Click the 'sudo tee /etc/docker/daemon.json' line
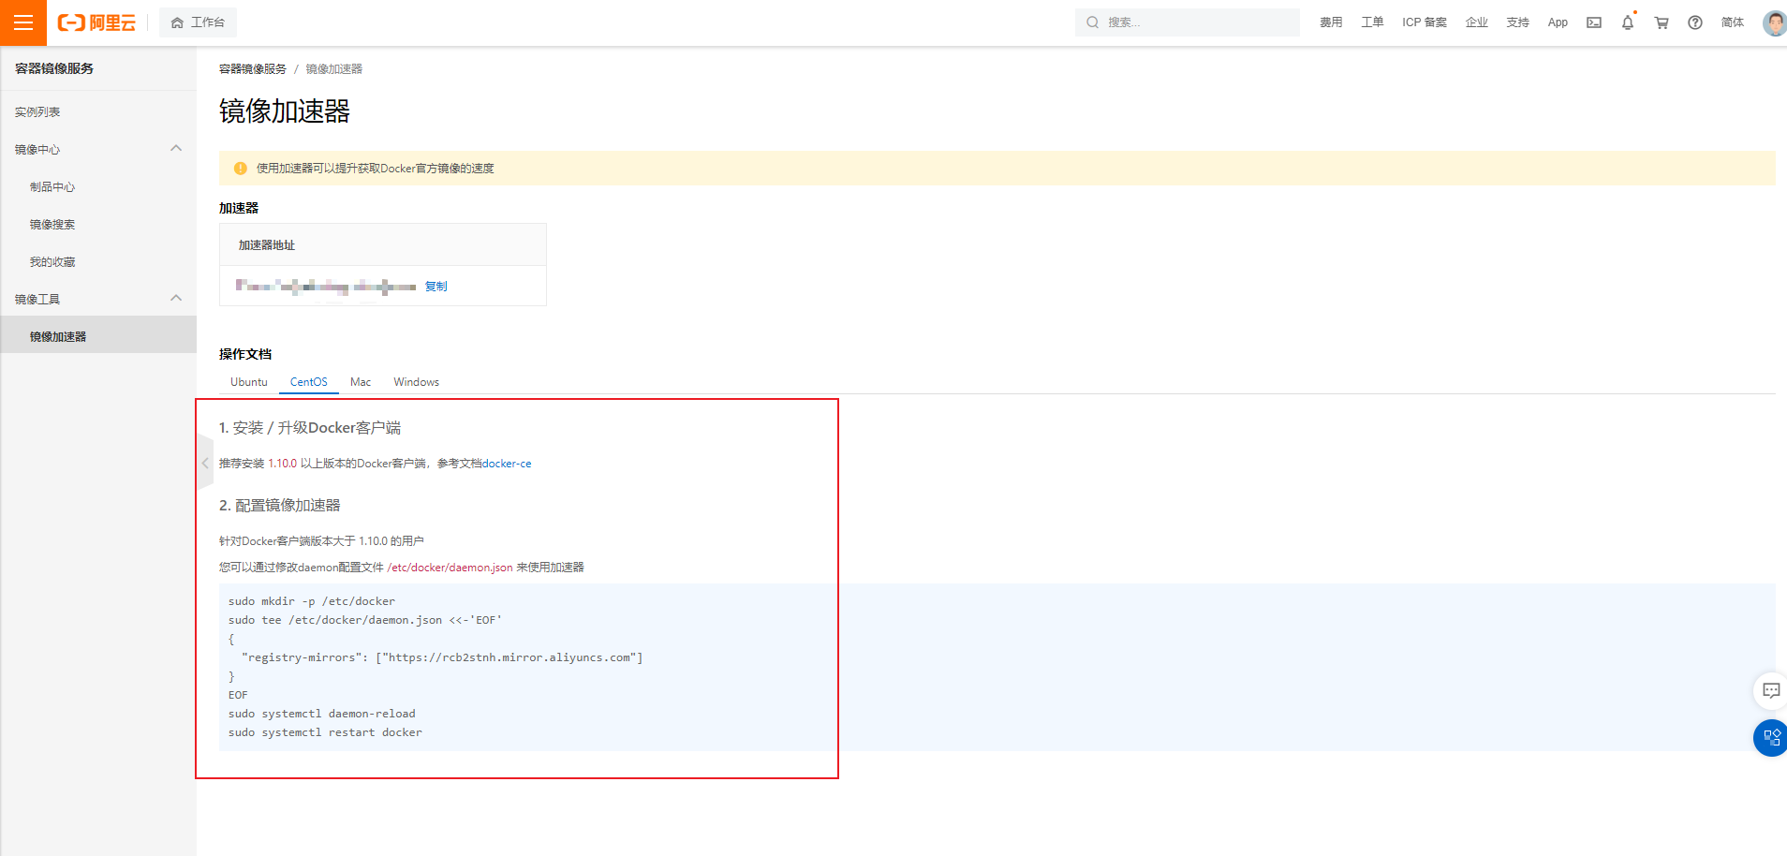 (x=365, y=620)
